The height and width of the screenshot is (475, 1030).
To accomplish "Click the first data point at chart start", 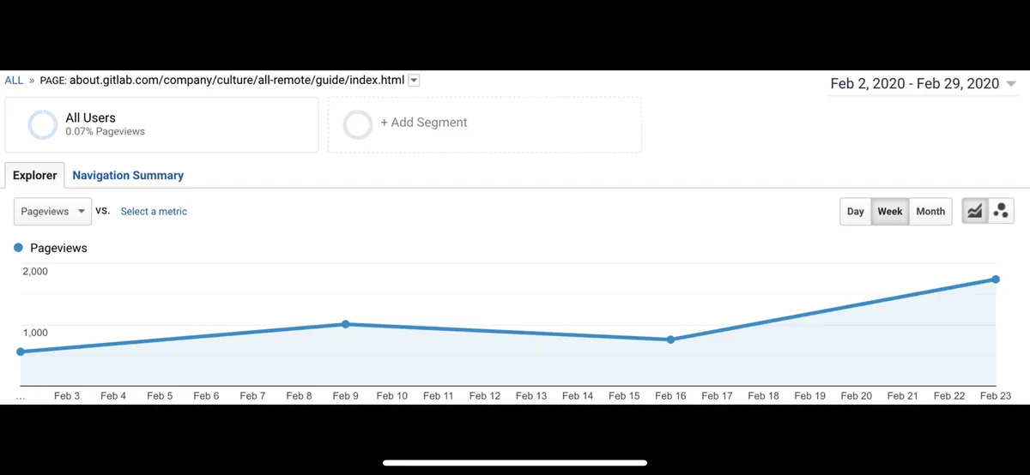I will (x=21, y=352).
